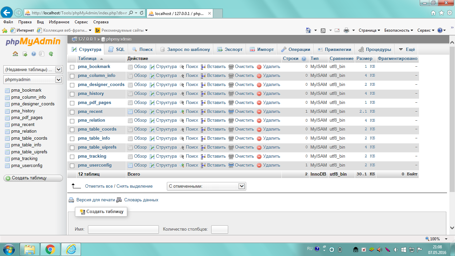The width and height of the screenshot is (455, 256).
Task: Click the Insert icon in pma_history row
Action: click(203, 94)
